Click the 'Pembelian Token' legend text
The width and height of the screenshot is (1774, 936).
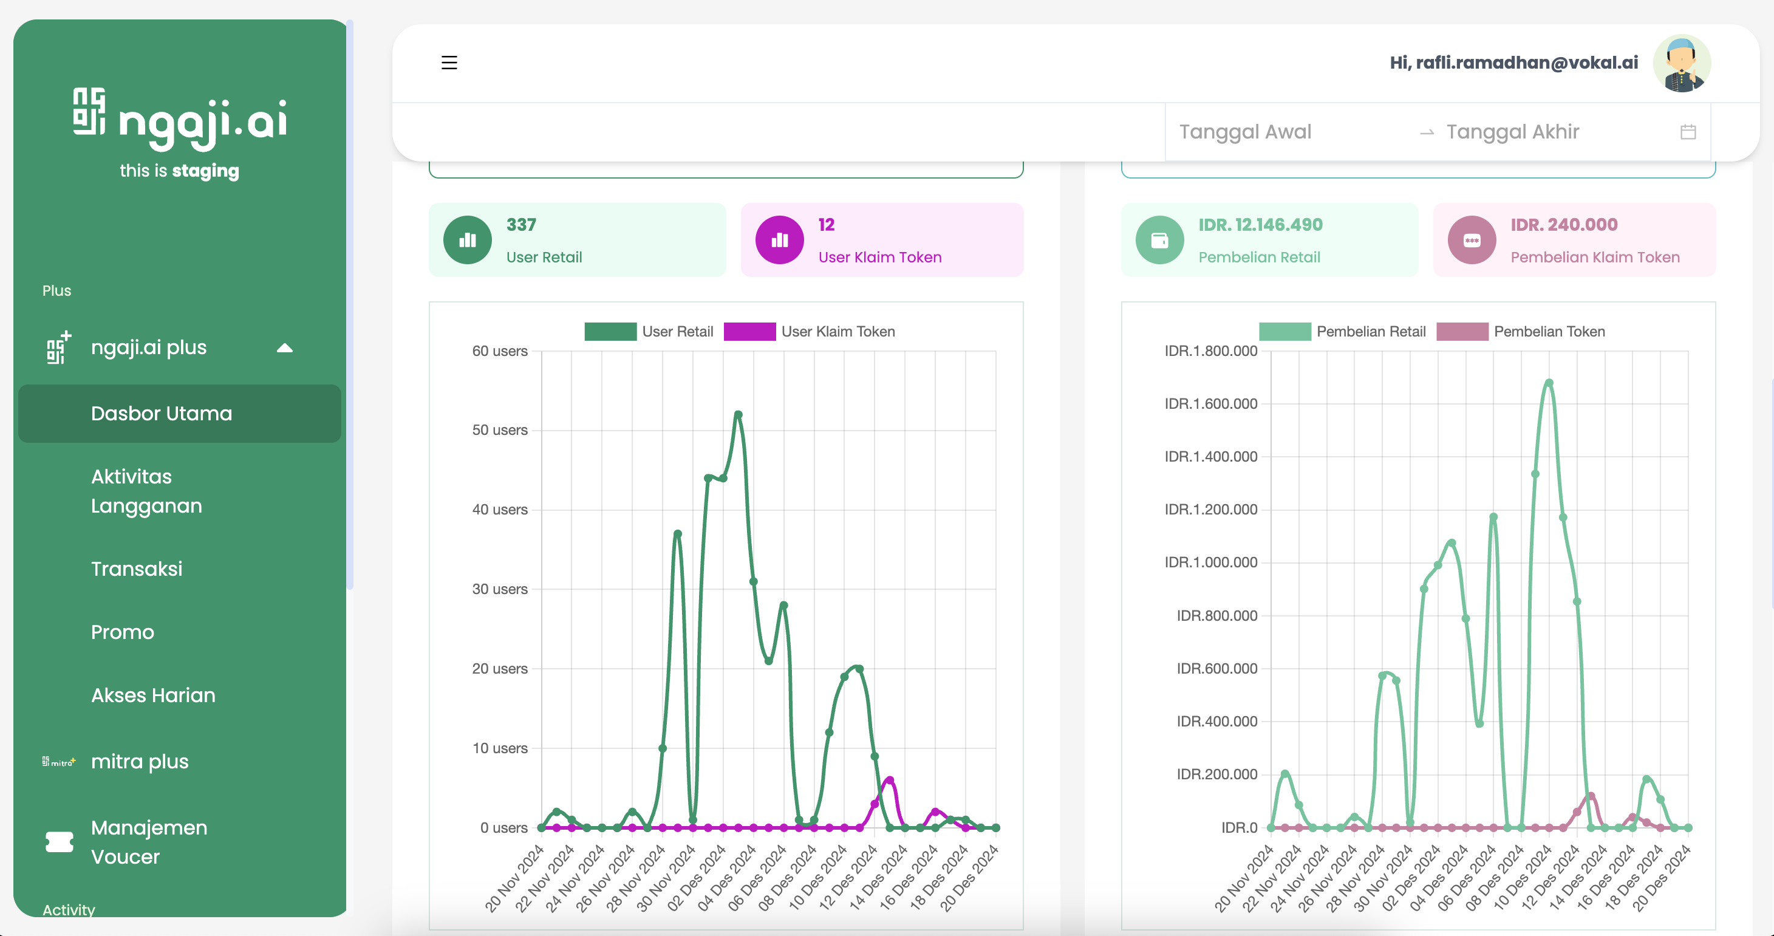1549,331
